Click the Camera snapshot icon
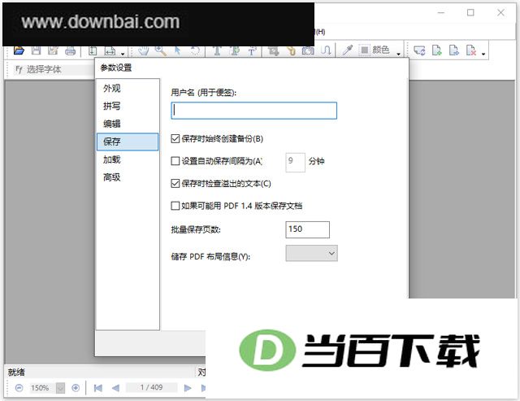This screenshot has width=520, height=401. [x=308, y=50]
